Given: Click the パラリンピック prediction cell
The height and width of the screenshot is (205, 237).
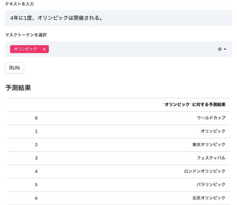Looking at the screenshot, I should point(211,184).
